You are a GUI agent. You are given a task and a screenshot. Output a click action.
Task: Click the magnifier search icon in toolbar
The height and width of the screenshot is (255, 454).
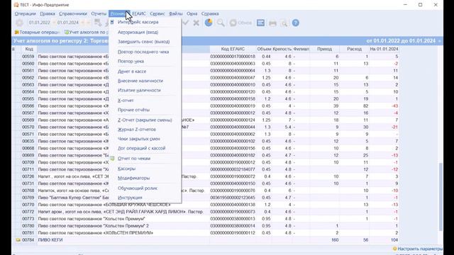[221, 23]
